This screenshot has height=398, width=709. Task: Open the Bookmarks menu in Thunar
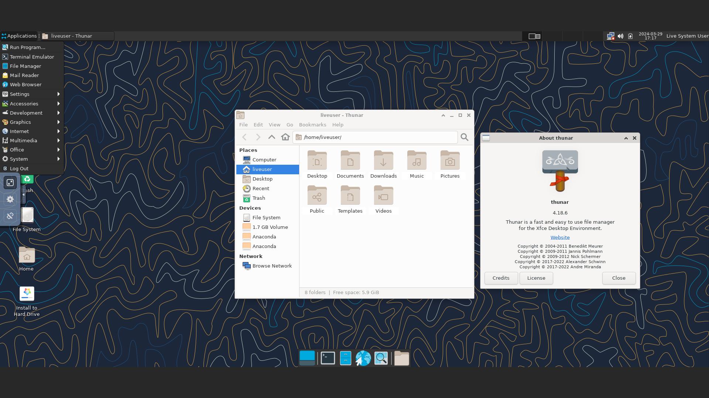tap(312, 125)
